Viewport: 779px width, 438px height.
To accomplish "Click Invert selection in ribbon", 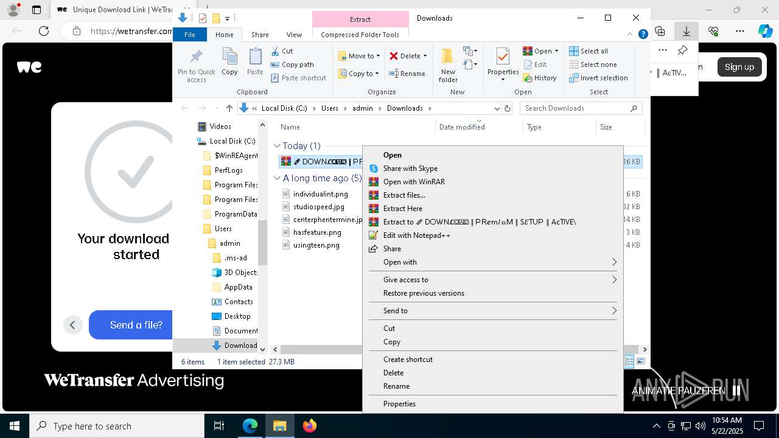I will (x=598, y=78).
